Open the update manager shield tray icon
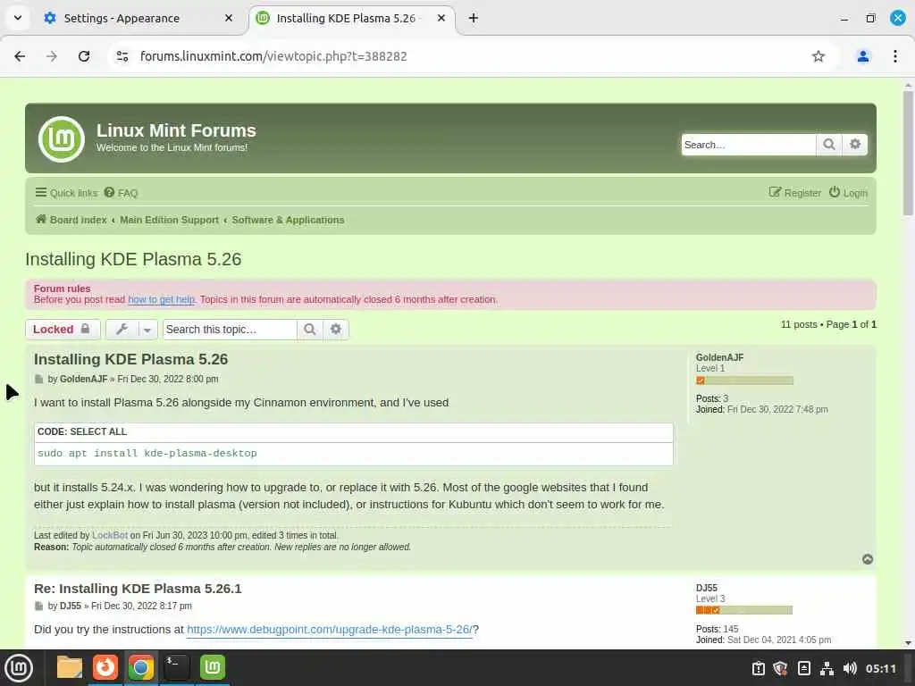Image resolution: width=915 pixels, height=686 pixels. (x=780, y=668)
